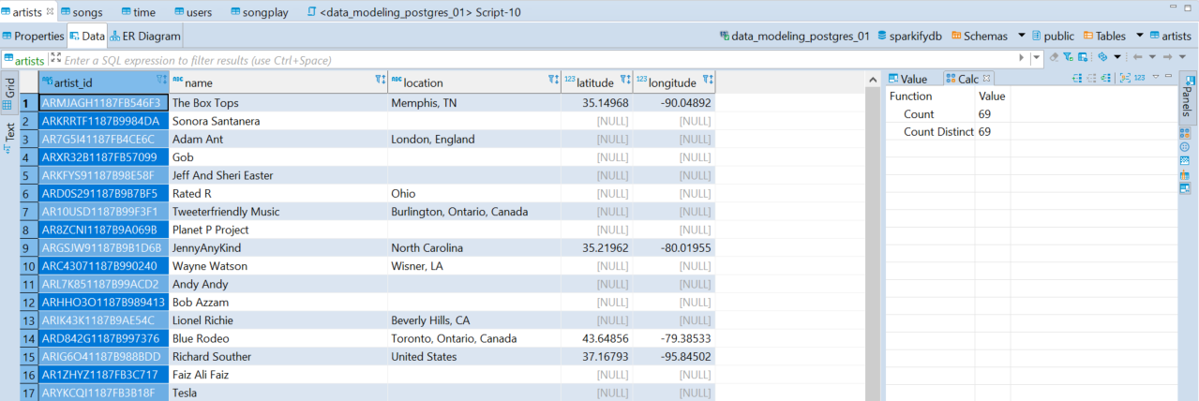The height and width of the screenshot is (401, 1199).
Task: Close the artists editor tab
Action: 50,11
